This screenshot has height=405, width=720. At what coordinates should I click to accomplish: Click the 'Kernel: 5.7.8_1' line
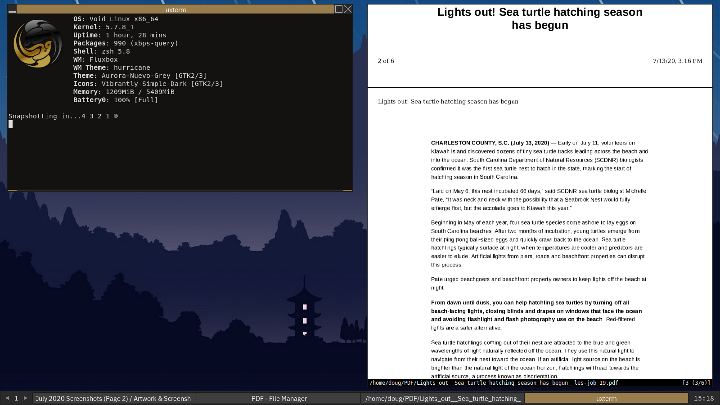[103, 27]
